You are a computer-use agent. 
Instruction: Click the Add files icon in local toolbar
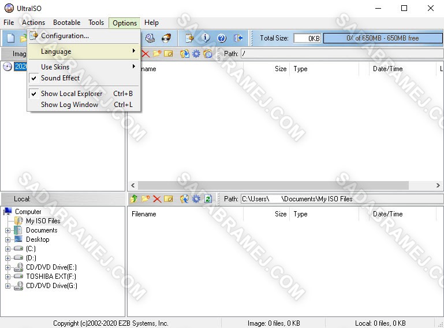tap(185, 199)
